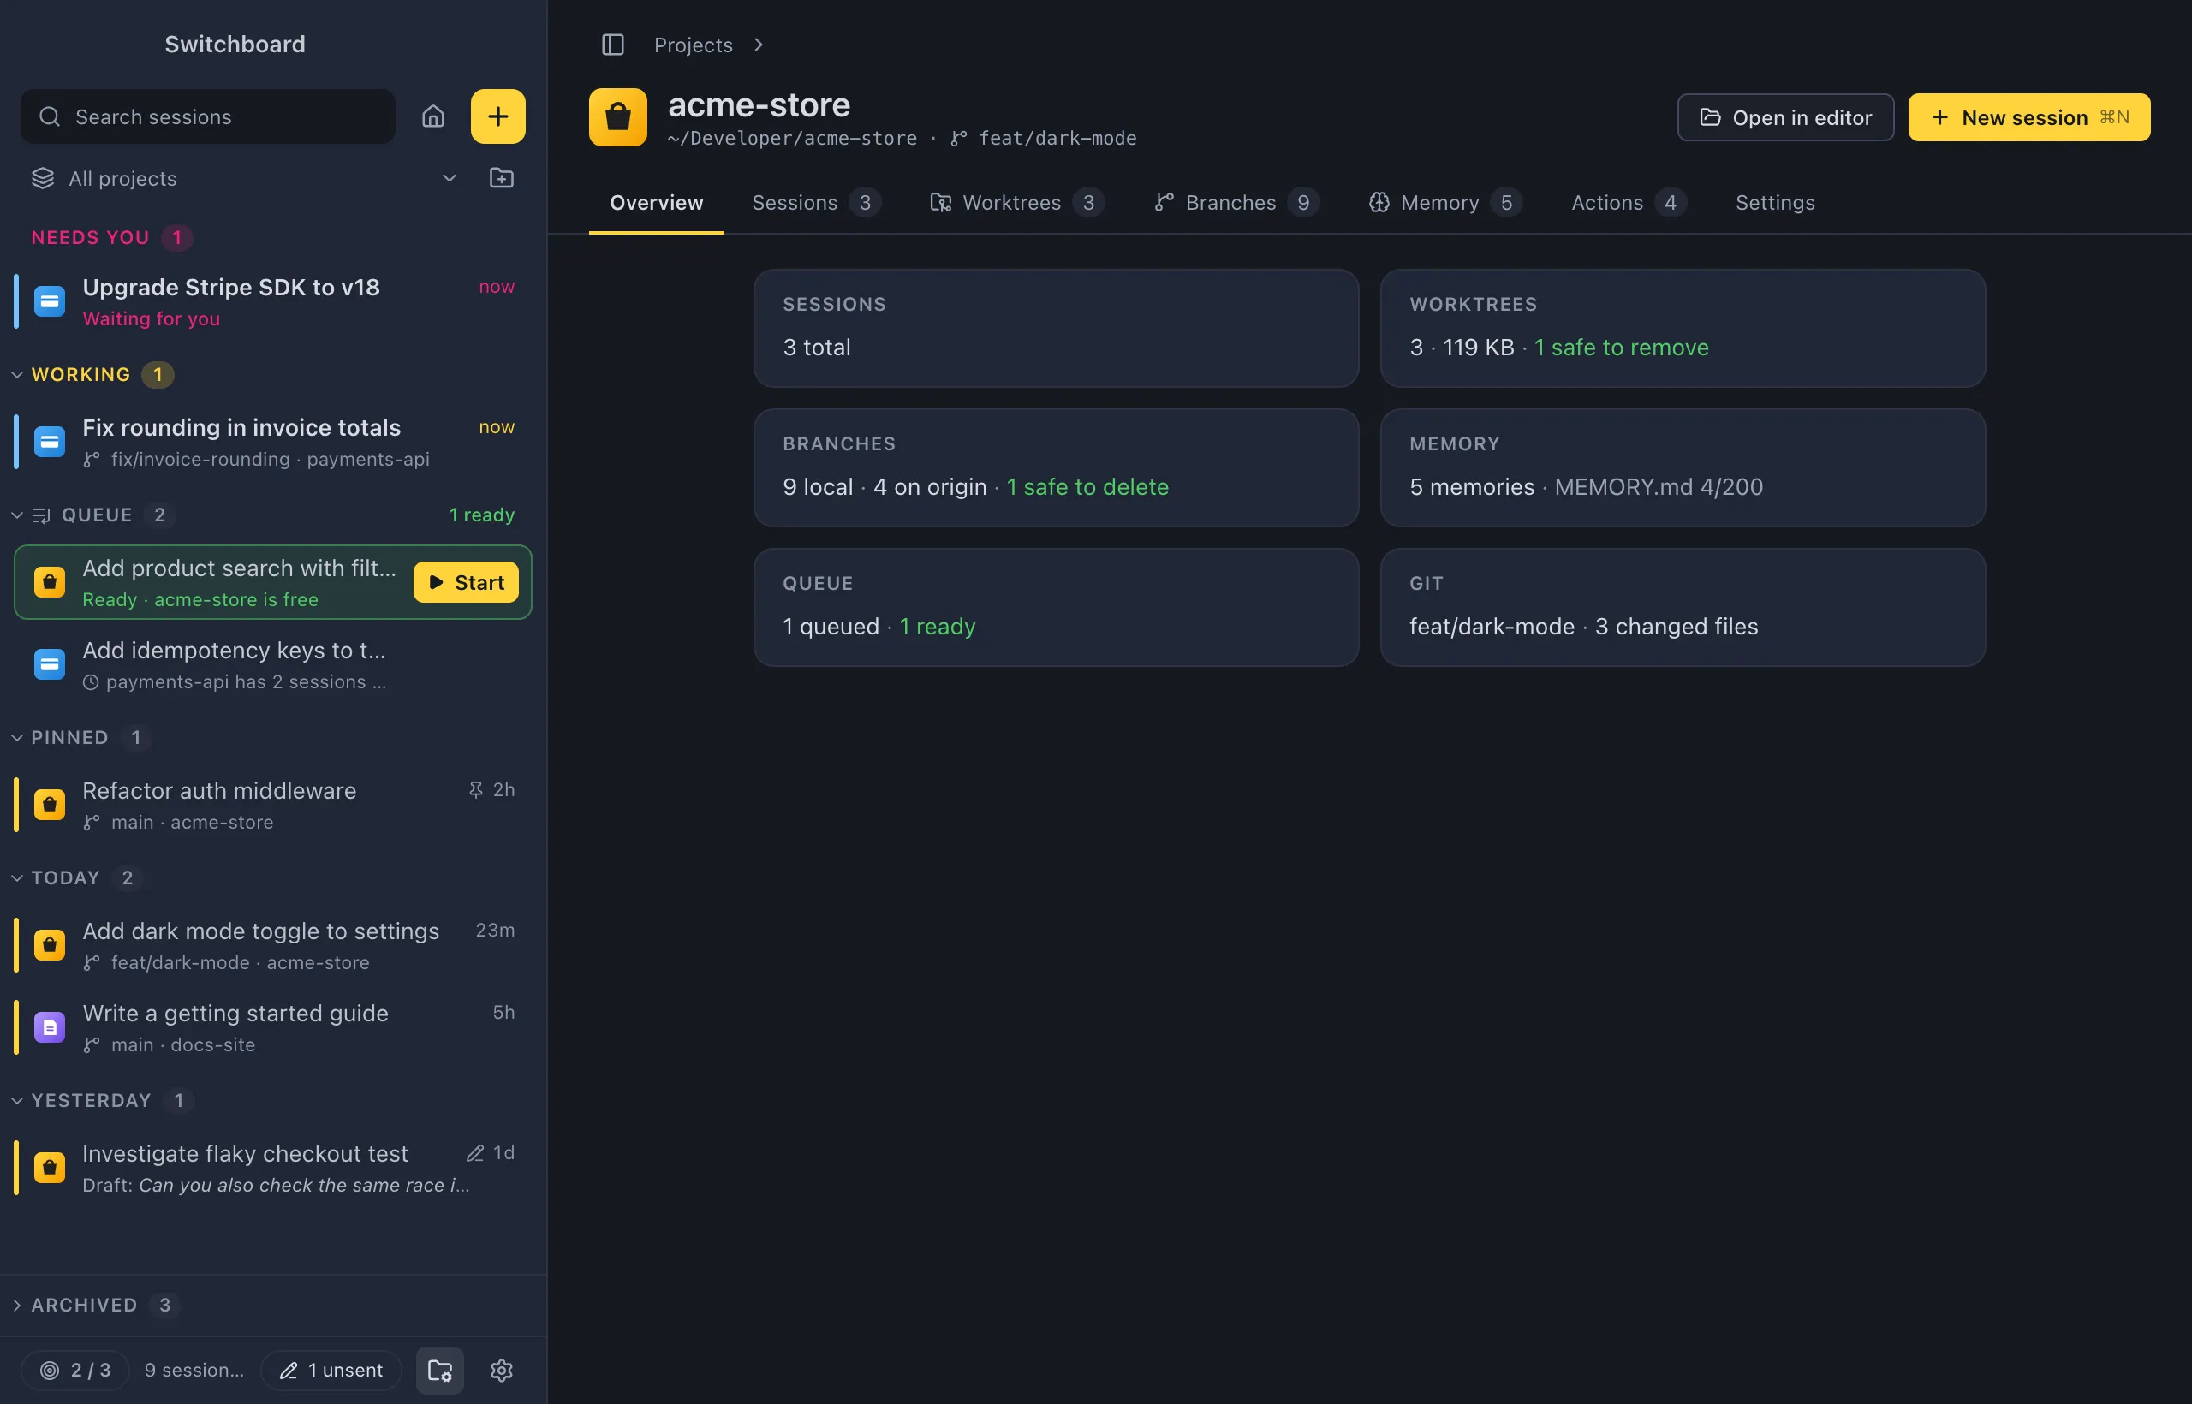The height and width of the screenshot is (1404, 2192).
Task: Open the Branches tab
Action: 1236,202
